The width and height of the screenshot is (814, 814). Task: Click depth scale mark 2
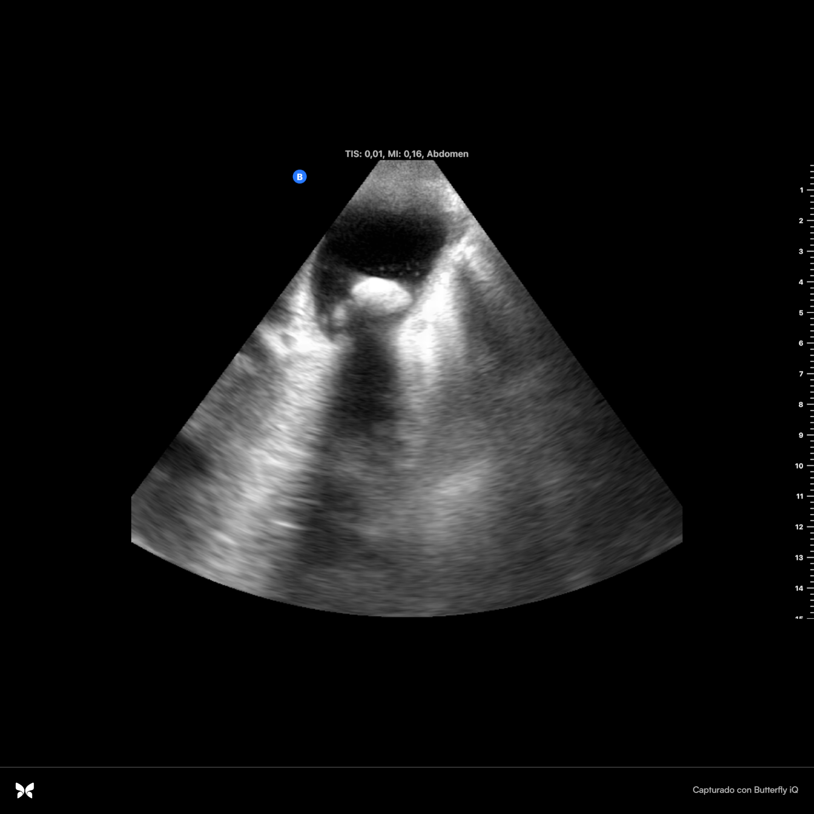point(801,221)
